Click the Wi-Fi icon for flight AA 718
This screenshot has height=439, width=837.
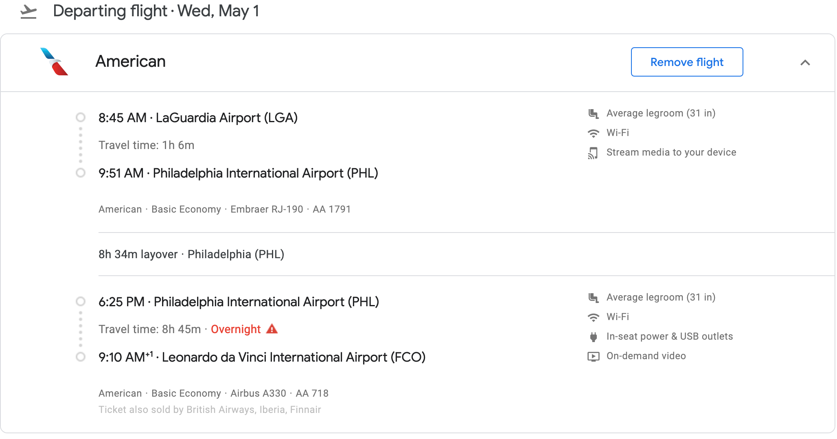pyautogui.click(x=594, y=317)
